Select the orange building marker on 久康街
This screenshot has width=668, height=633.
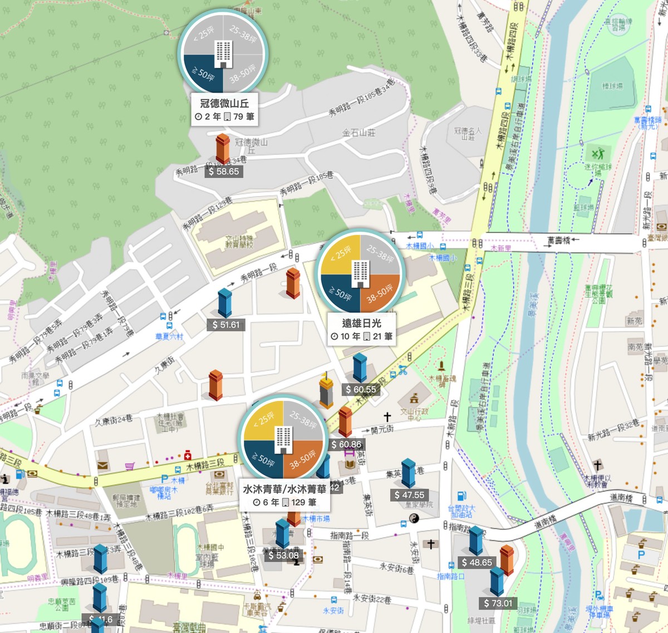click(x=215, y=385)
